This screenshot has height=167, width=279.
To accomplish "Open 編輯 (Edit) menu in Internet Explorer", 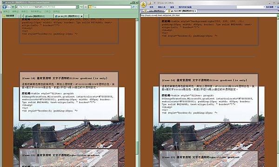I will pos(15,11).
